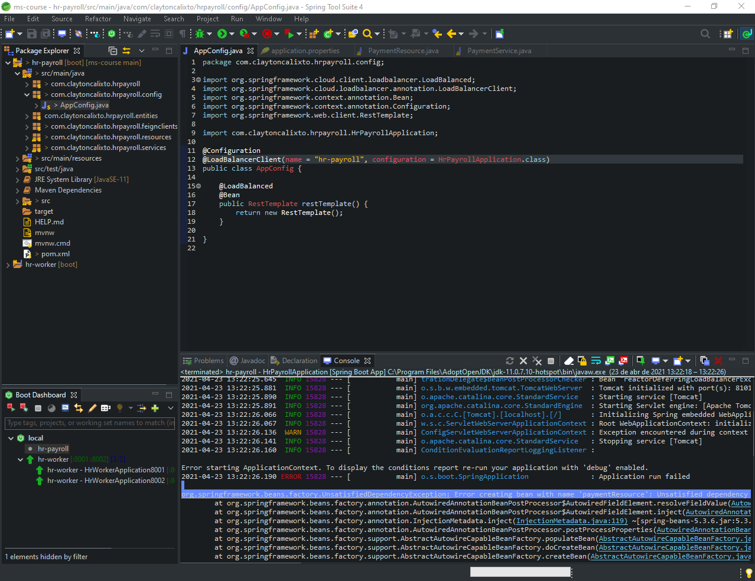This screenshot has width=755, height=581.
Task: Click the Boot Dashboard filter text field
Action: click(90, 423)
